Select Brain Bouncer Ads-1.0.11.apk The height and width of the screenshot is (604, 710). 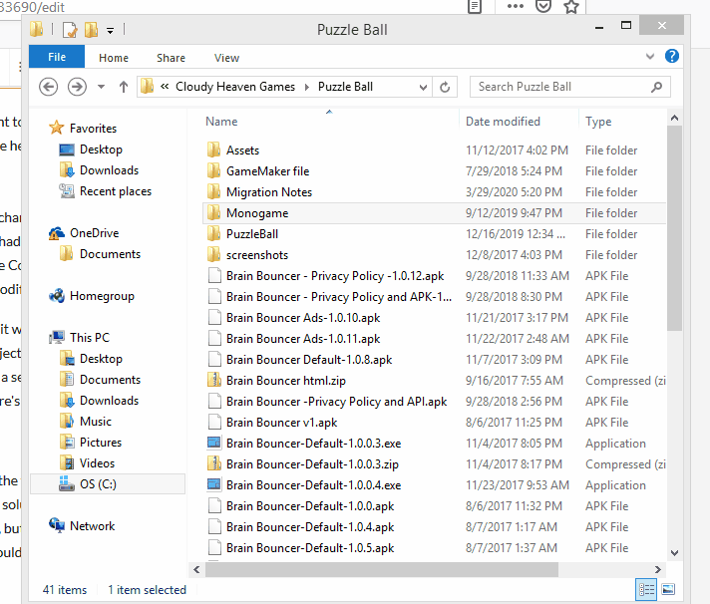coord(303,339)
